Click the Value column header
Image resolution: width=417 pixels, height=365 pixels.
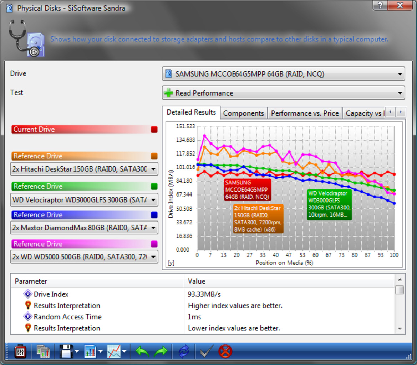[x=289, y=281]
